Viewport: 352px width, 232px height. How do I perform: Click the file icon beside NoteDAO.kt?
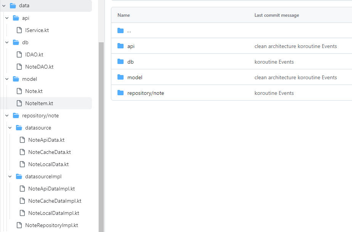coord(19,66)
